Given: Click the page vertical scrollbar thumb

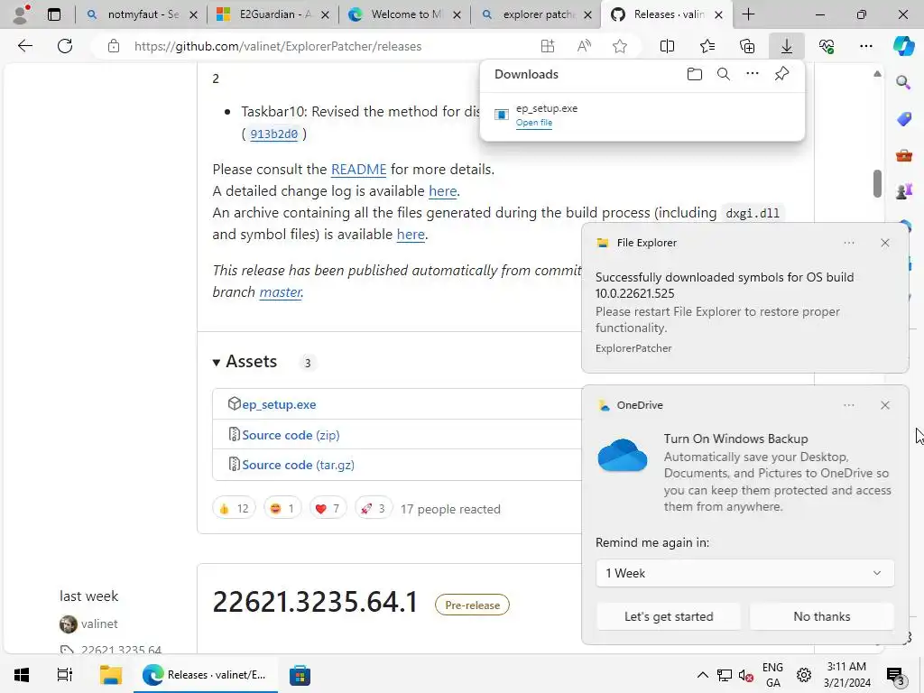Looking at the screenshot, I should pos(877,183).
